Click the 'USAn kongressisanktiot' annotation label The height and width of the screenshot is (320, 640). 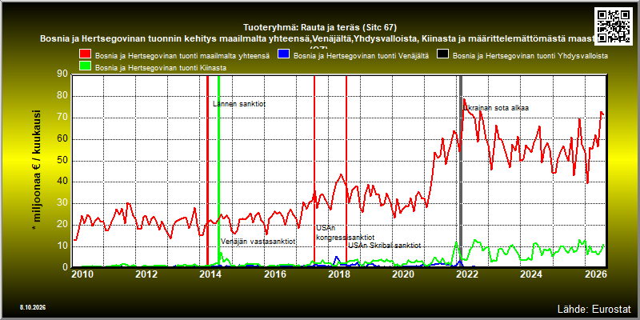click(346, 233)
